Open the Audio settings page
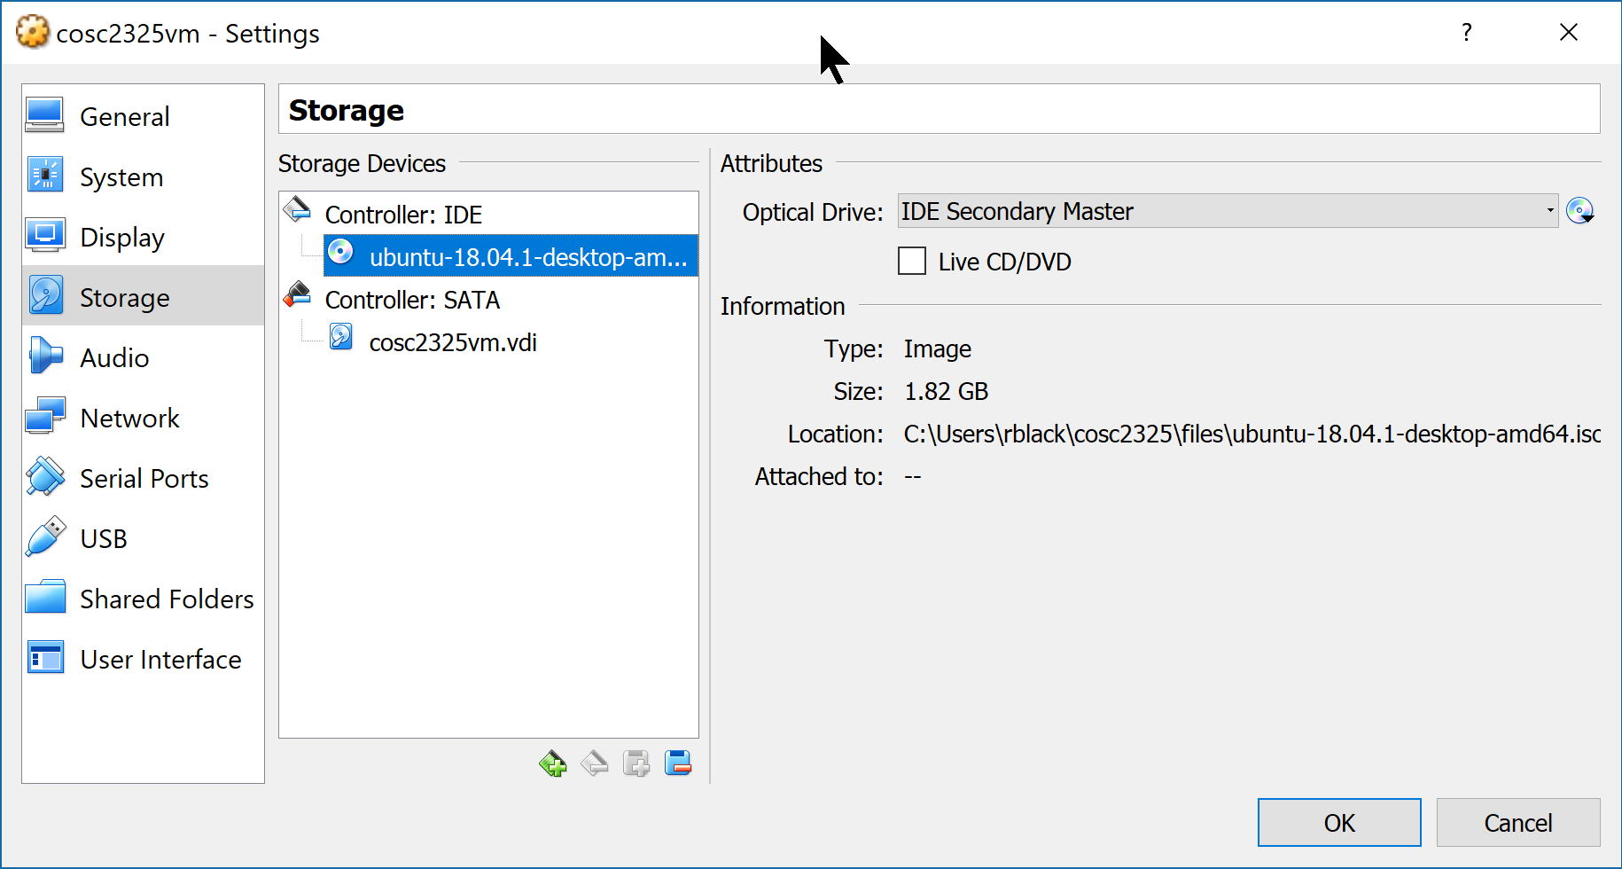This screenshot has width=1622, height=869. click(143, 357)
